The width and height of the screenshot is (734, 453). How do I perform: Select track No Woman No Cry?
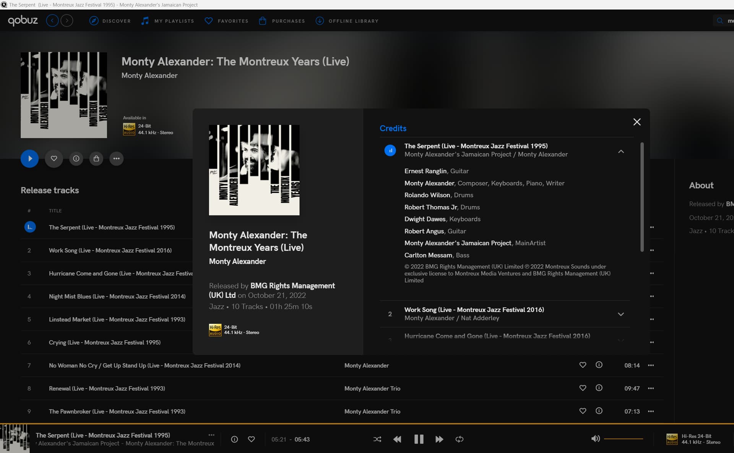tap(145, 366)
